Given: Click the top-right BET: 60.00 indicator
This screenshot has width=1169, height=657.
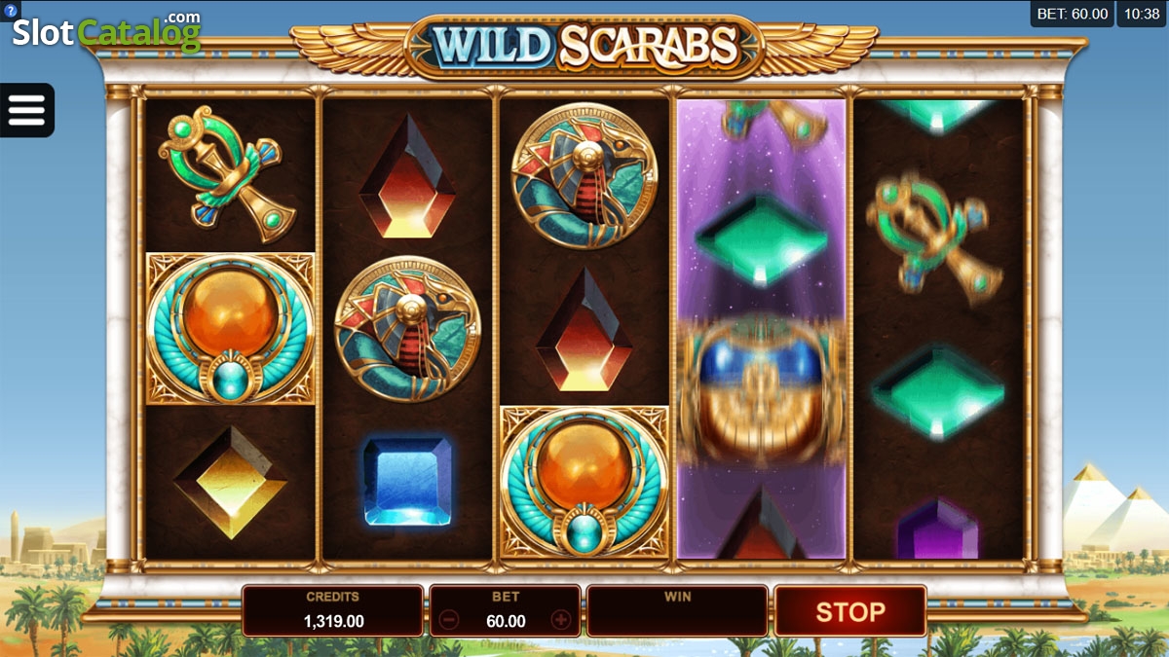Looking at the screenshot, I should point(1072,14).
